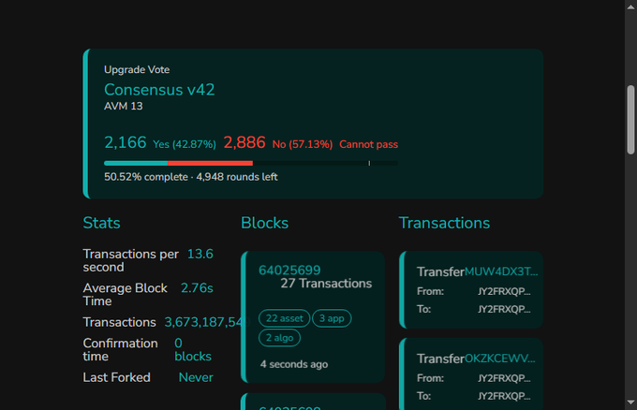Open the Blocks heading link
Viewport: 637px width, 410px height.
click(264, 223)
